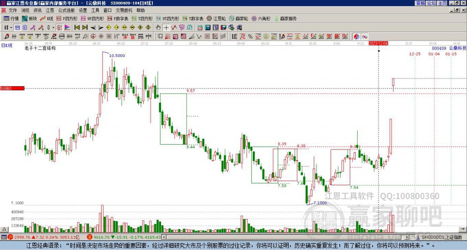Viewport: 467px width, 250px height.
Task: Open the 设置 menu
Action: point(83,10)
